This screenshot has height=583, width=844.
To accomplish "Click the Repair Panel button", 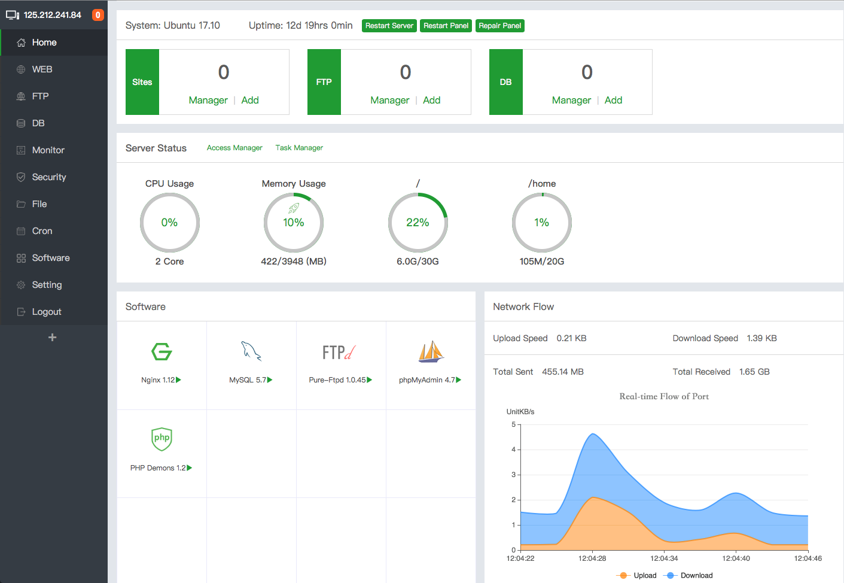I will coord(500,26).
